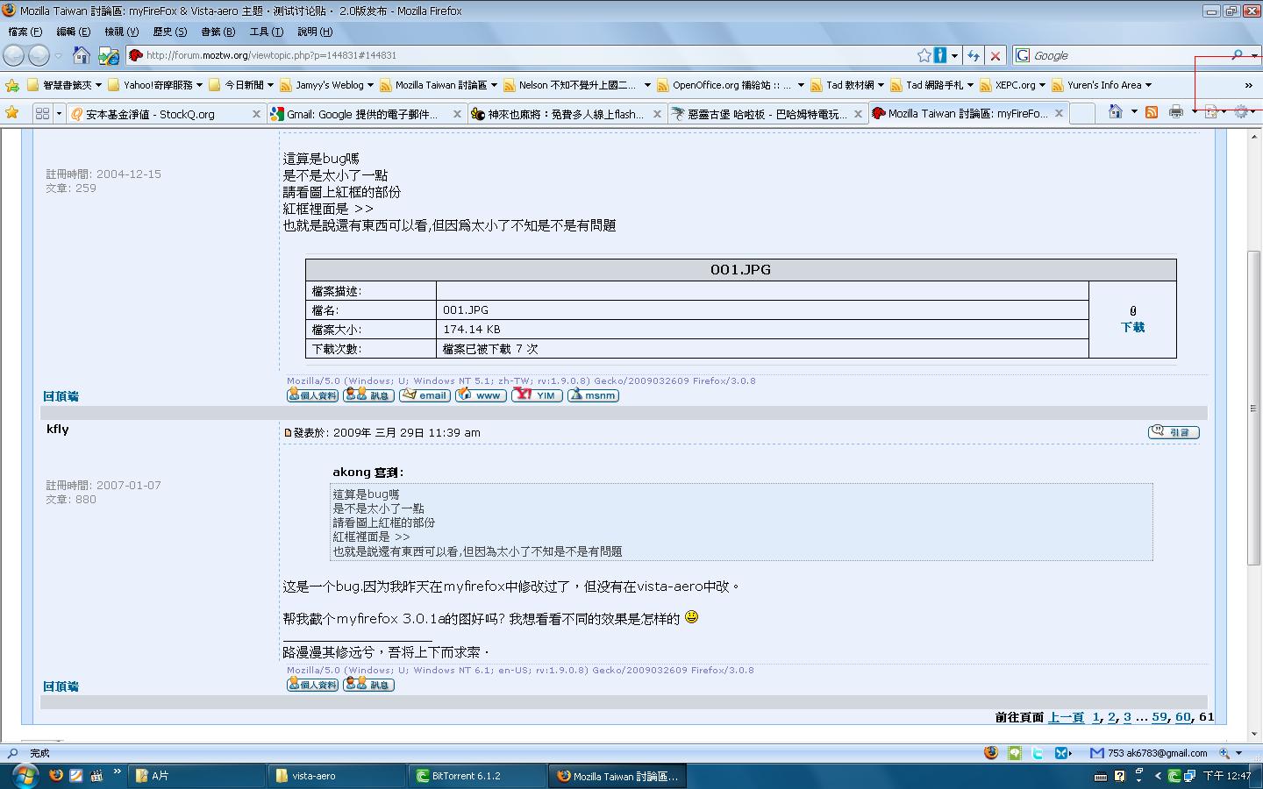1263x789 pixels.
Task: Open BitTorrent 6.1.2 from the taskbar
Action: pos(466,776)
